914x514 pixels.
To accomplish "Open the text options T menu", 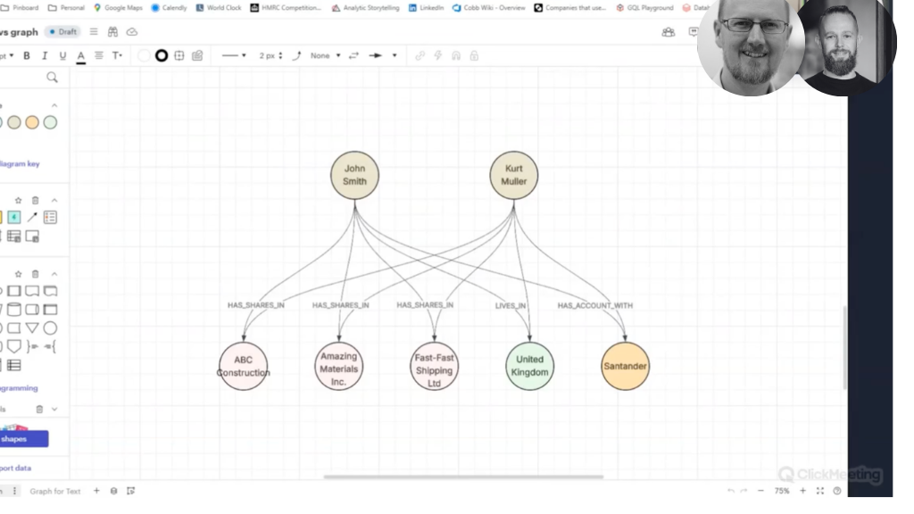I will [x=117, y=55].
